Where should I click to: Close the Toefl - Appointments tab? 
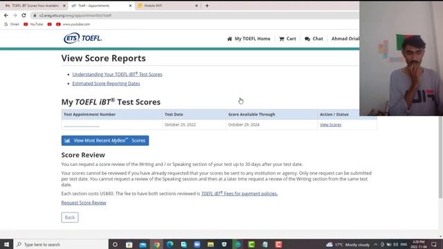coord(130,6)
